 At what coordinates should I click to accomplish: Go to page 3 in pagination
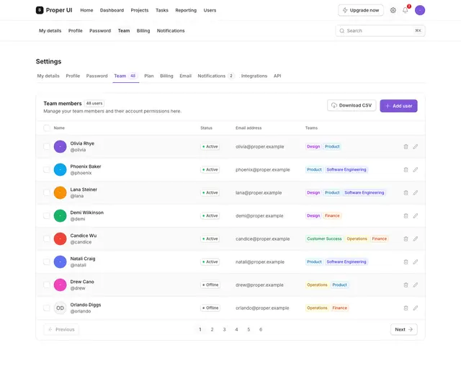click(x=224, y=329)
